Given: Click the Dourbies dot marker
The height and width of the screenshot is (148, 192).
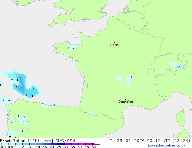Looking at the screenshot, I should tap(126, 99).
